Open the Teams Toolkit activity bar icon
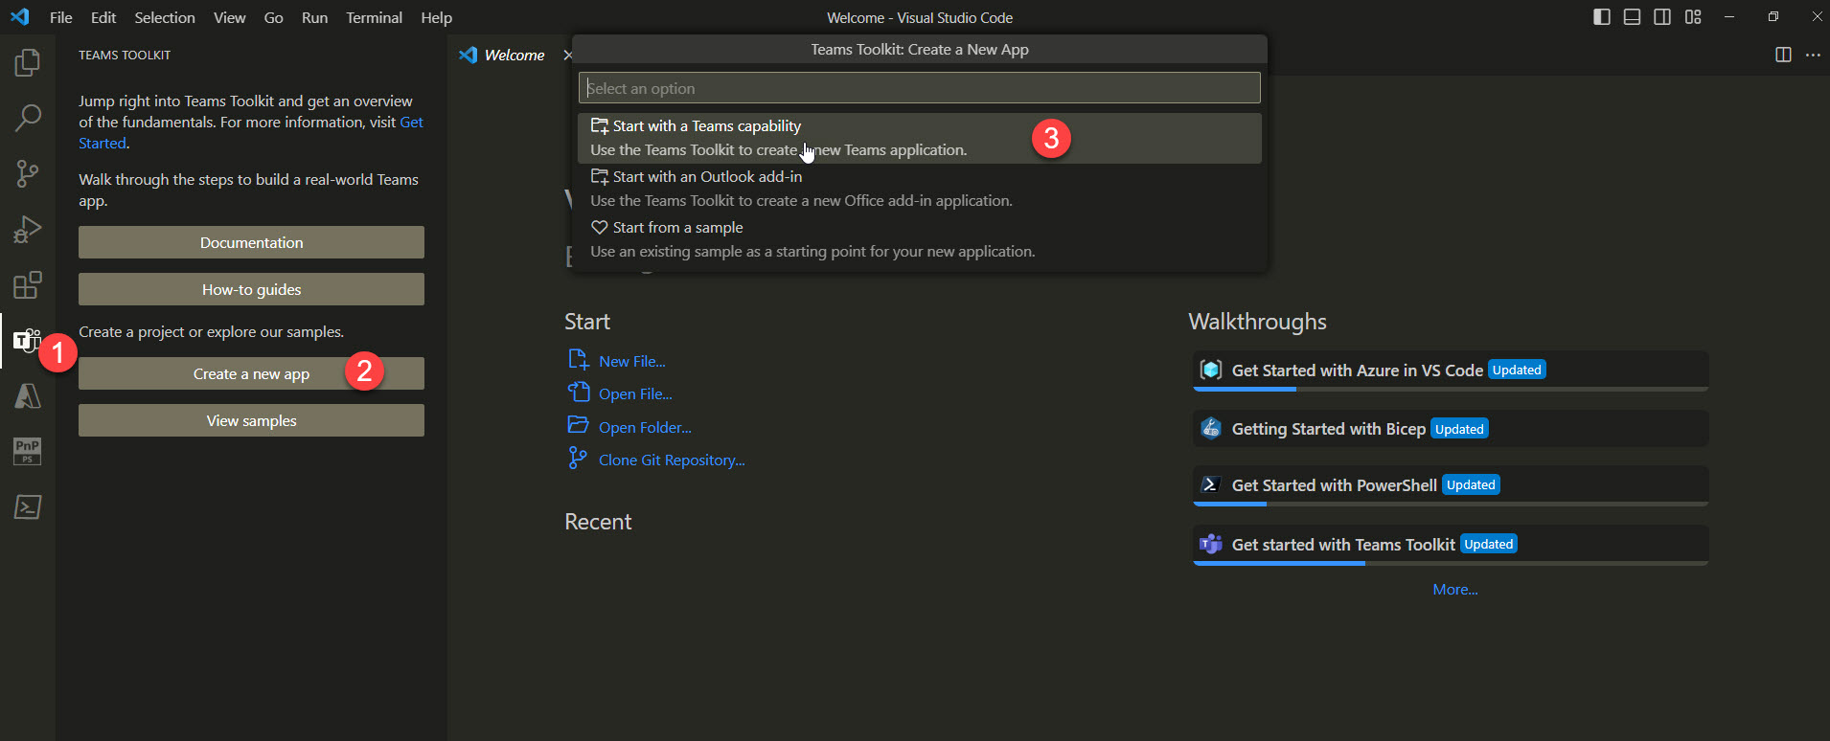Image resolution: width=1830 pixels, height=741 pixels. tap(27, 340)
